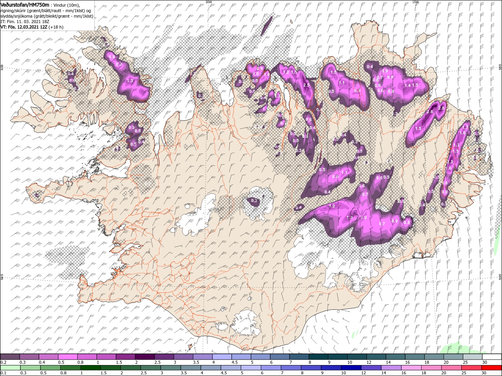Click the '20W' longitude label
Viewport: 502px width, 376px height.
(208, 2)
